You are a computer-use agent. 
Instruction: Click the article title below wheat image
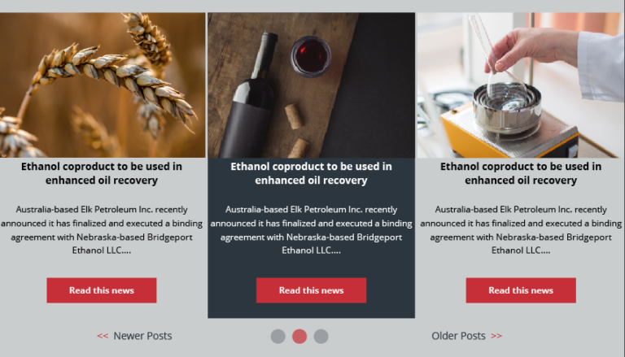[102, 173]
